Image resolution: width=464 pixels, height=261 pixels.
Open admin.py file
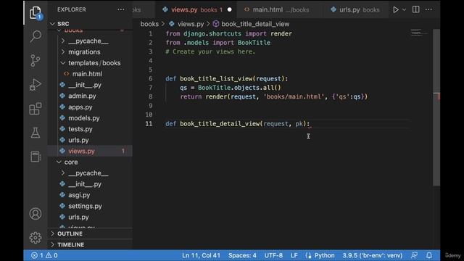(82, 96)
